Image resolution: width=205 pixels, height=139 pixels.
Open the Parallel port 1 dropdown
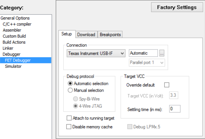147,62
